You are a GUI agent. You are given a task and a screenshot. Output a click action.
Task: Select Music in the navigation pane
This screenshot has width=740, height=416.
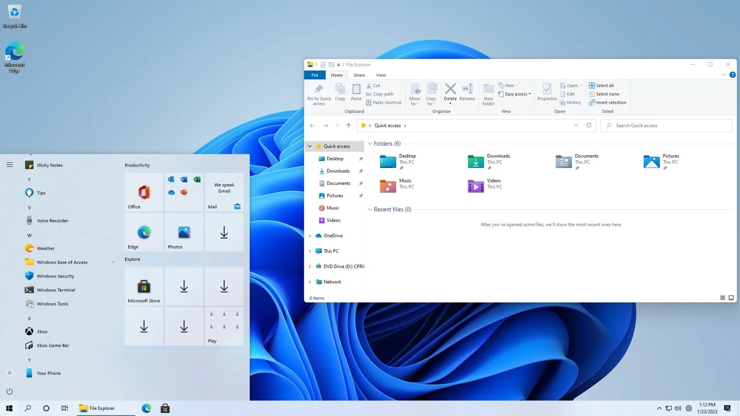332,208
